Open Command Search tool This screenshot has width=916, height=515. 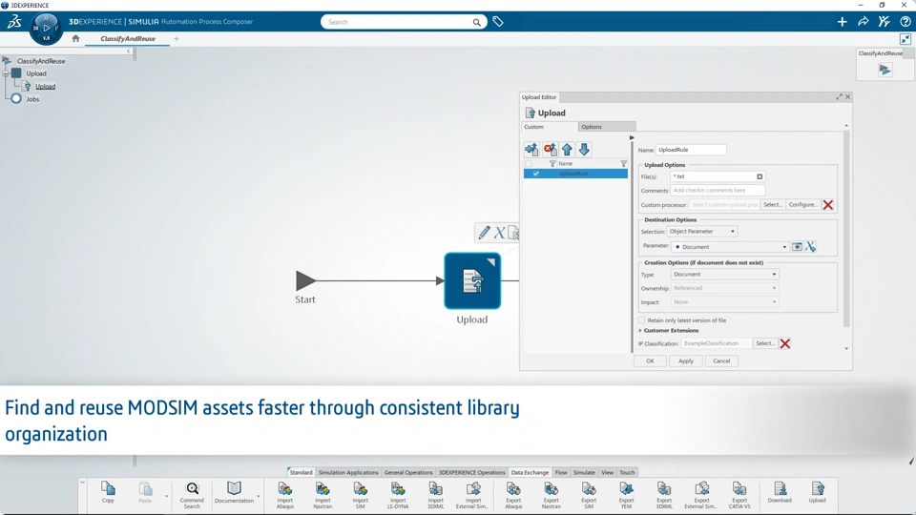pyautogui.click(x=192, y=495)
